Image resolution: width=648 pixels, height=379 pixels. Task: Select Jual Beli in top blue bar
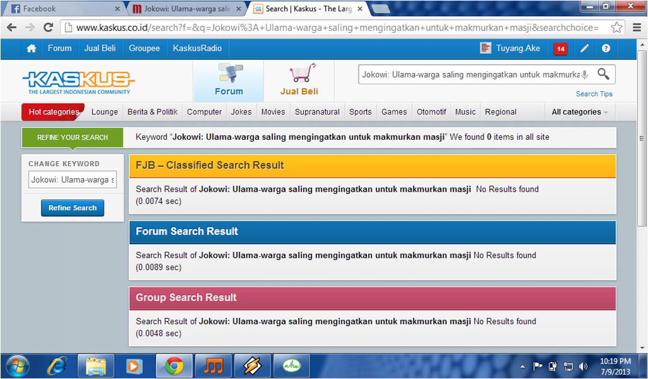tap(100, 48)
